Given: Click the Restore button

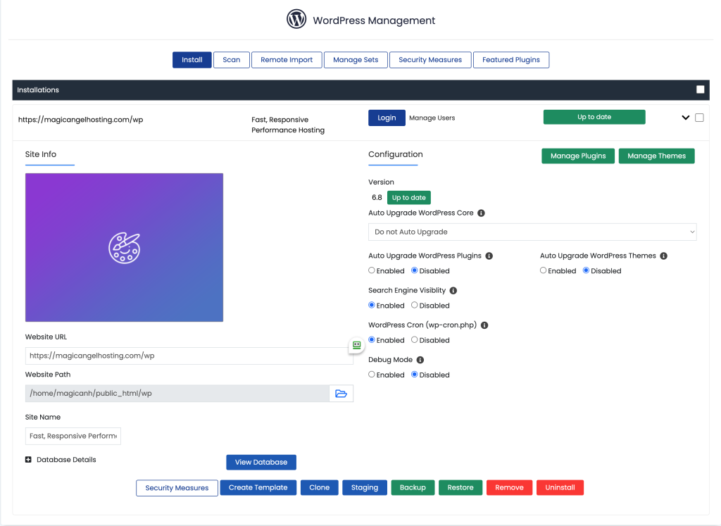Looking at the screenshot, I should coord(460,487).
